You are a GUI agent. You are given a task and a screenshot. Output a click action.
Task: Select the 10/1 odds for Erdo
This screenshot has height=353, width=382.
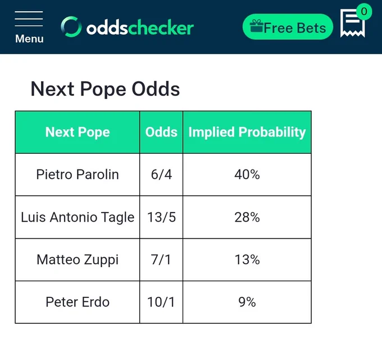point(161,302)
